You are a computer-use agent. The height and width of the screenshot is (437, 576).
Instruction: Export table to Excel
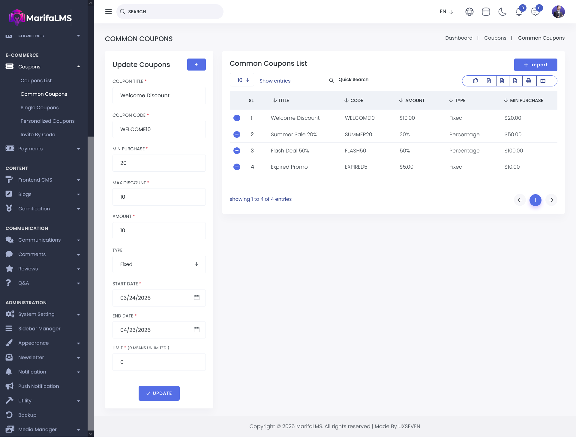click(489, 81)
